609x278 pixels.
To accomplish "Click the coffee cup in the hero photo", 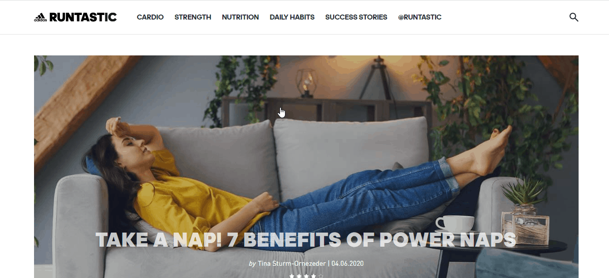I will tap(455, 223).
